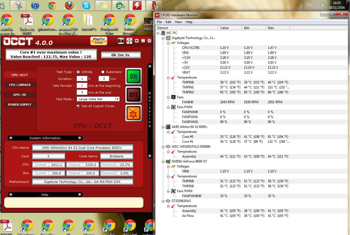
Task: Stop the test with the OFF button
Action: [x=134, y=94]
